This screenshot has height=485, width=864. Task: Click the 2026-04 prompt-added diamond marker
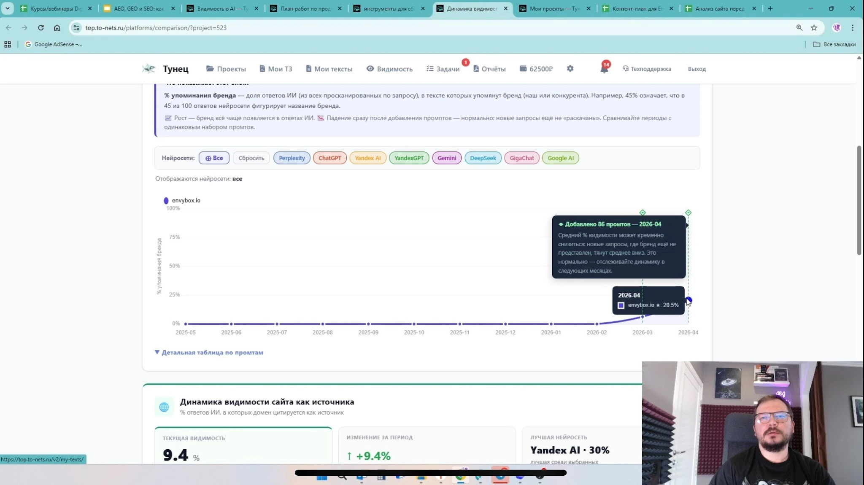(x=688, y=213)
